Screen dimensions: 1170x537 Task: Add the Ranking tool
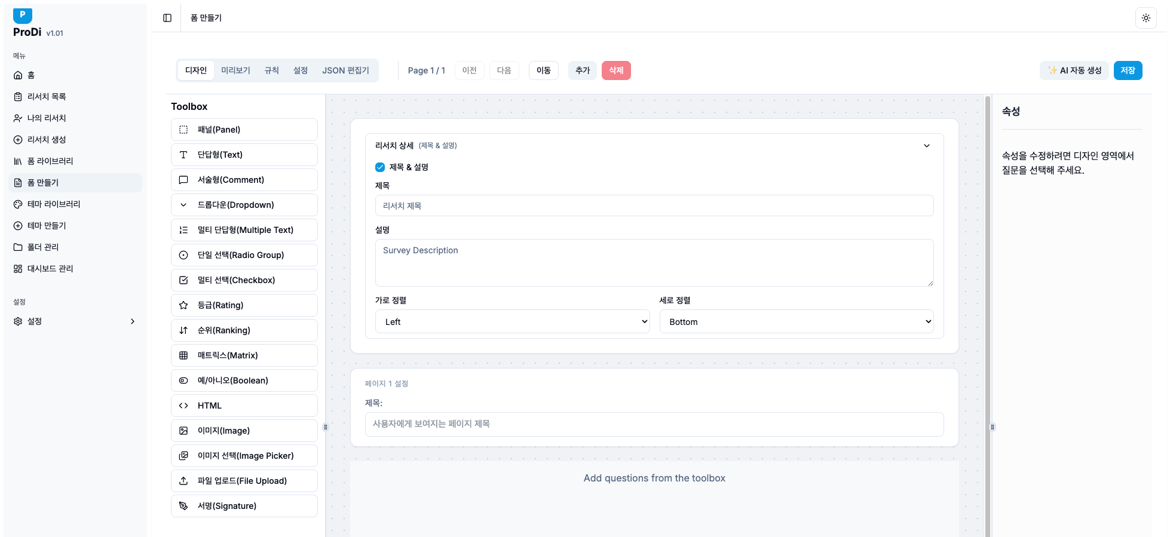click(x=244, y=330)
